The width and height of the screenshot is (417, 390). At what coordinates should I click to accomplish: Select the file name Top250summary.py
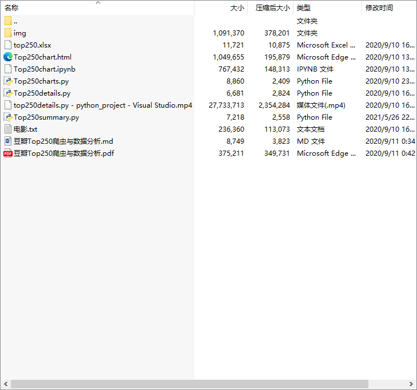click(x=46, y=117)
